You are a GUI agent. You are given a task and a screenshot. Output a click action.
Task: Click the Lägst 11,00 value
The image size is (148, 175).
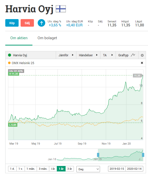click(x=139, y=25)
